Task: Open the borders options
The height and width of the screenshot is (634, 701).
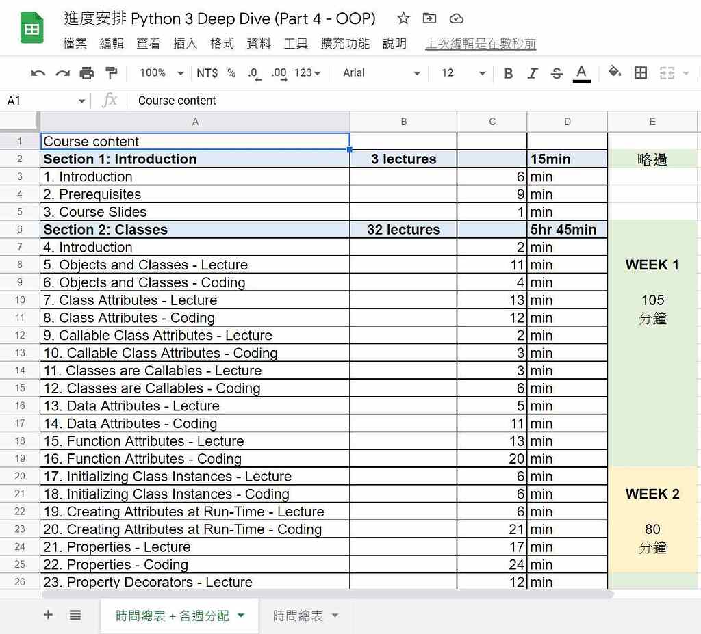Action: point(641,72)
